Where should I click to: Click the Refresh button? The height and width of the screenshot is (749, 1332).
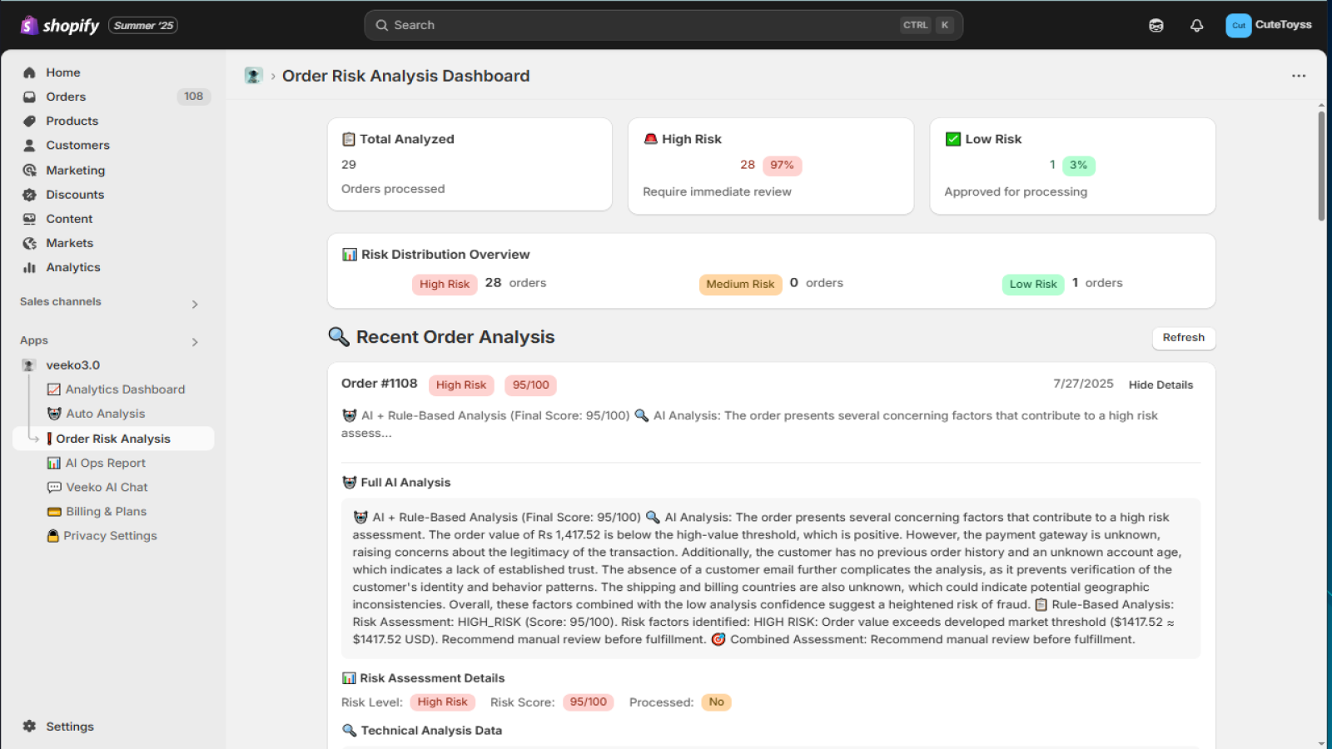tap(1183, 338)
